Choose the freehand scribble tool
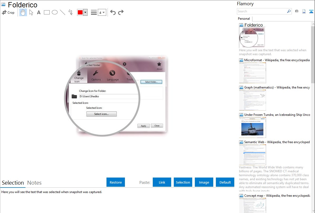This screenshot has width=315, height=213. [x=70, y=12]
